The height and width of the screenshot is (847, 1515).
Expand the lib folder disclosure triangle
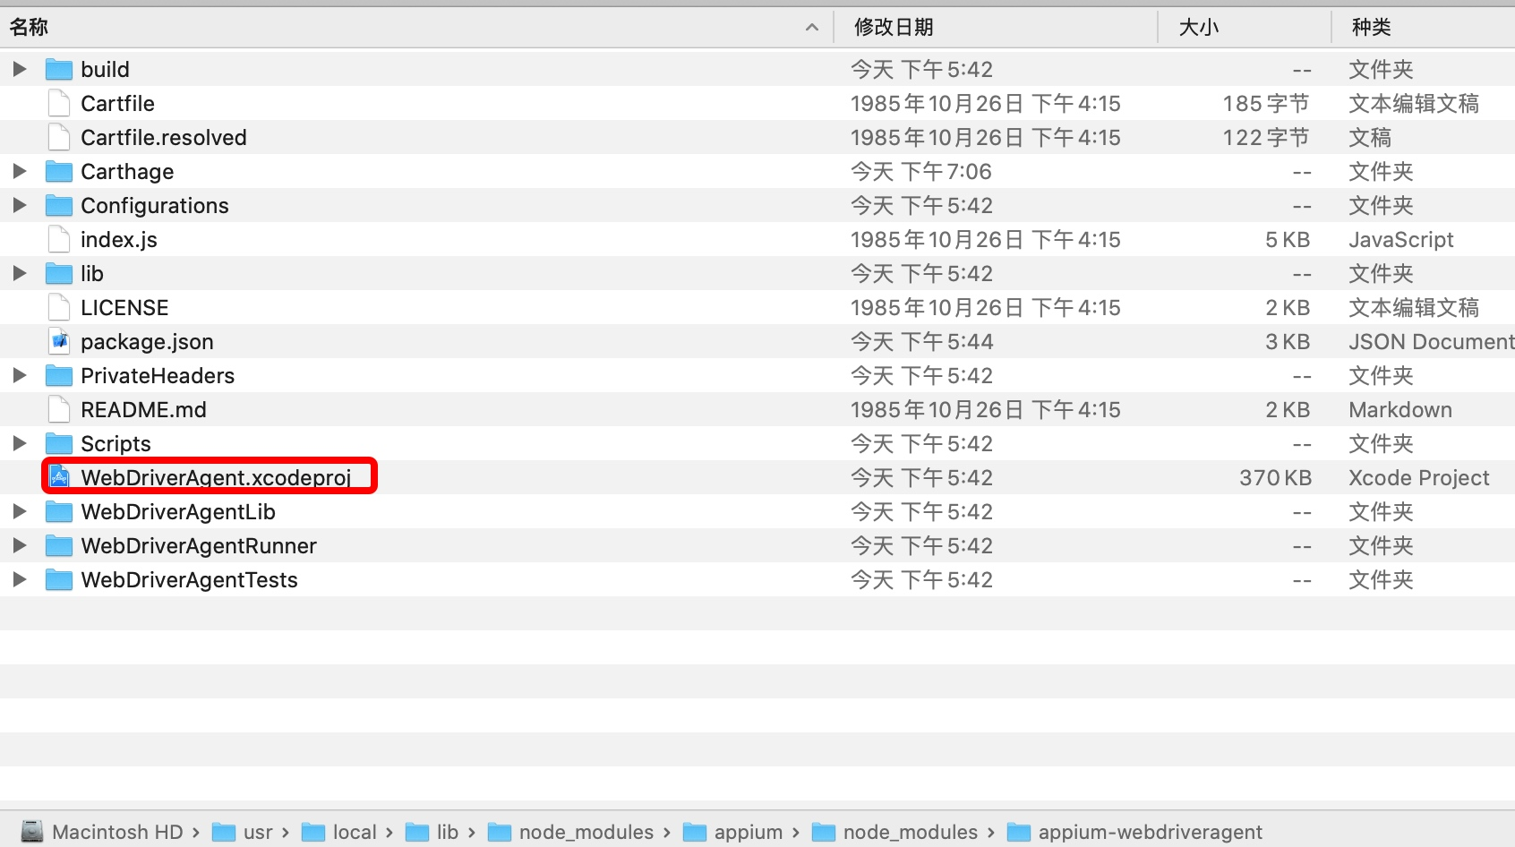click(20, 273)
